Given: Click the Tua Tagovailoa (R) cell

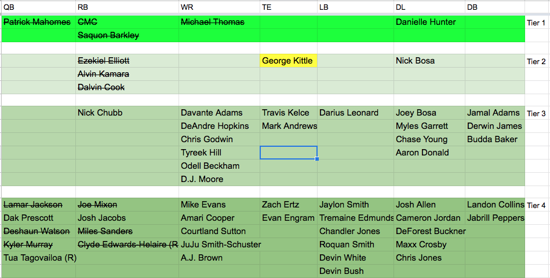Looking at the screenshot, I should point(38,258).
